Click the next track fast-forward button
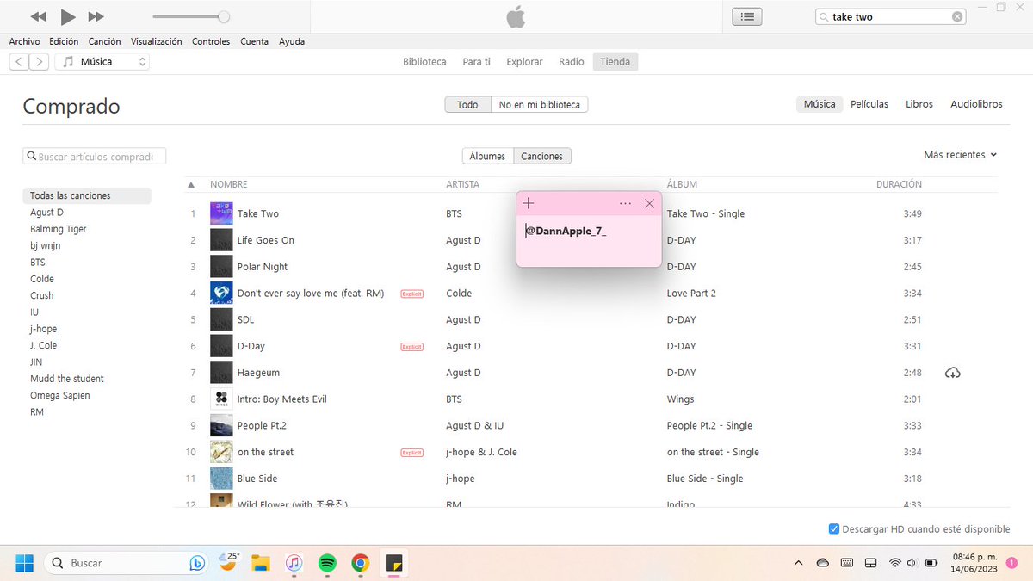The image size is (1033, 581). pyautogui.click(x=96, y=16)
